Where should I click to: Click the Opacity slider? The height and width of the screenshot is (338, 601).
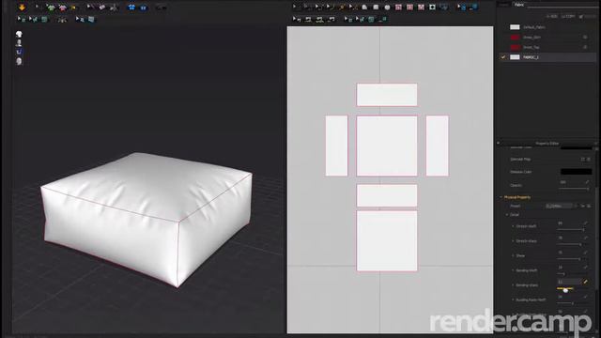573,189
